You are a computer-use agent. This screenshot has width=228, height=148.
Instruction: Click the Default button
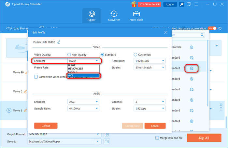(x=46, y=126)
